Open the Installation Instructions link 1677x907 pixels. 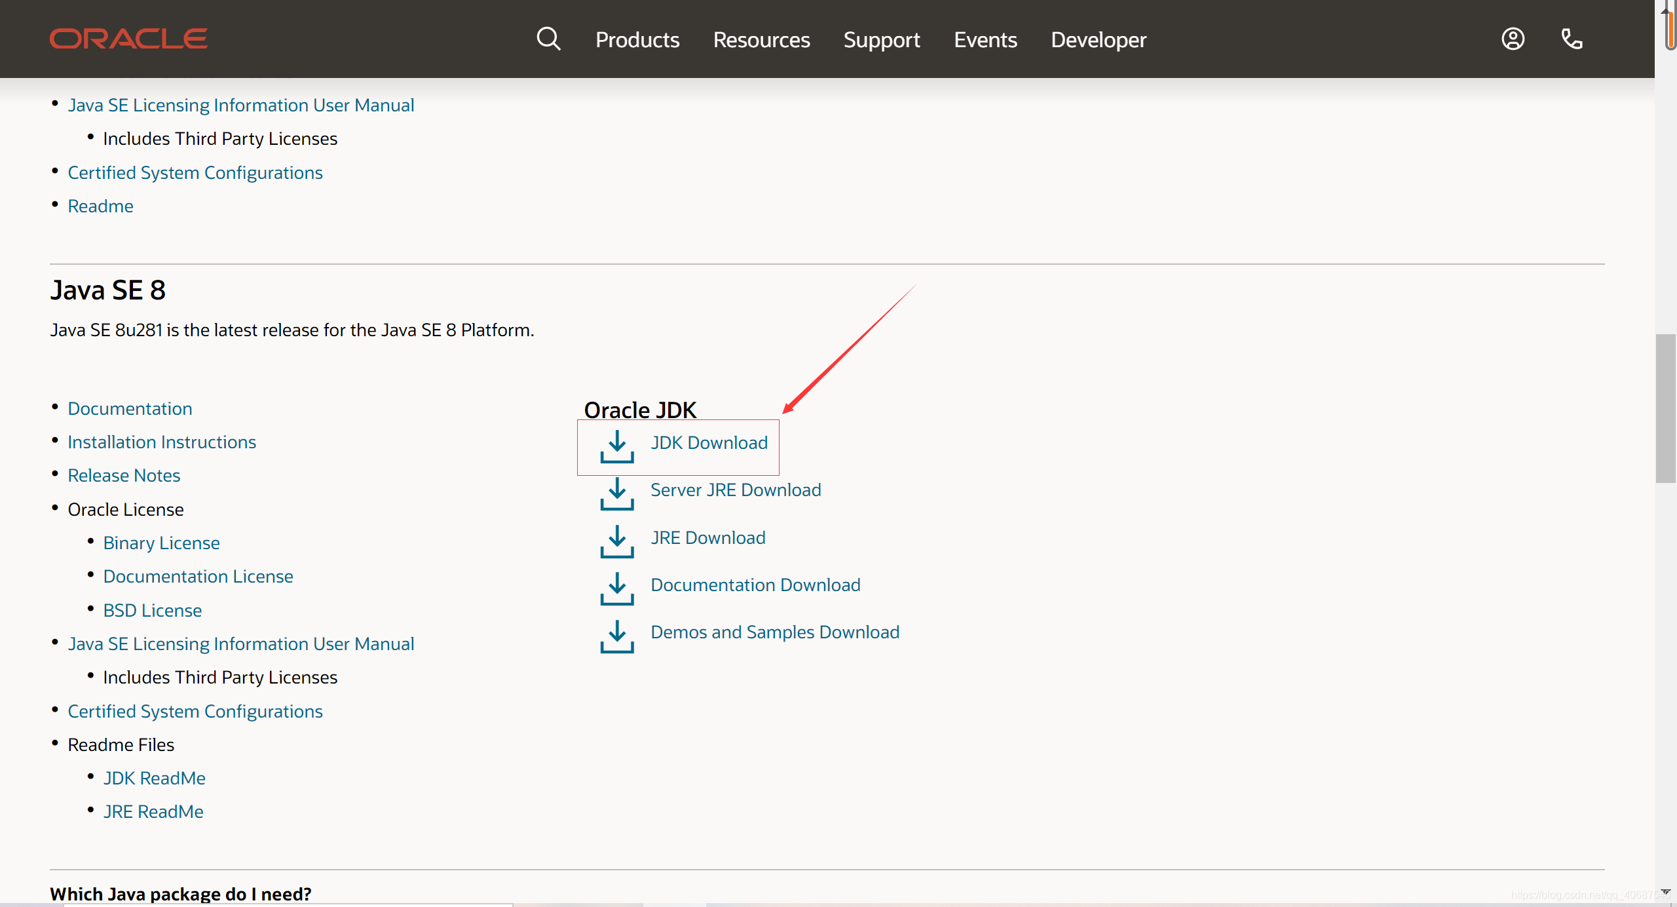point(162,442)
